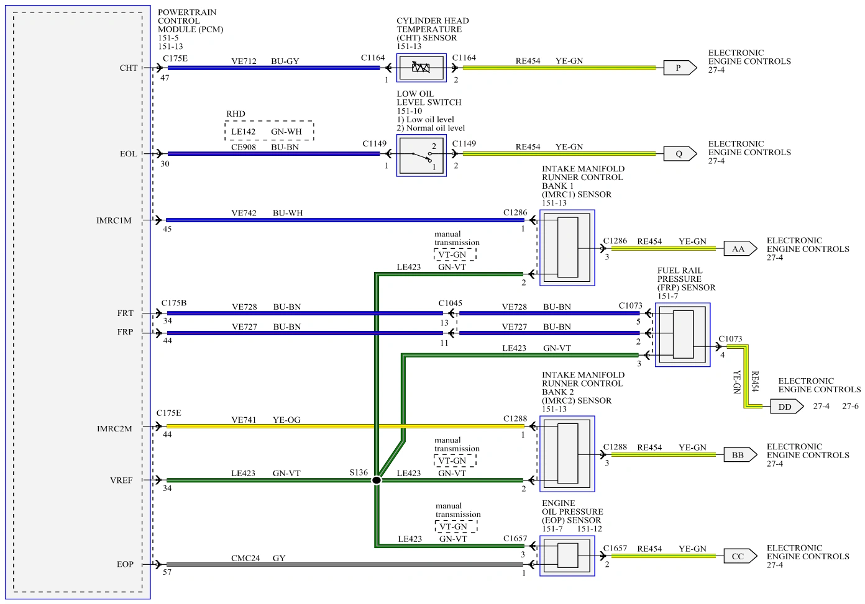Click the VE742 BU-WH wire label
This screenshot has height=604, width=865.
(x=267, y=213)
